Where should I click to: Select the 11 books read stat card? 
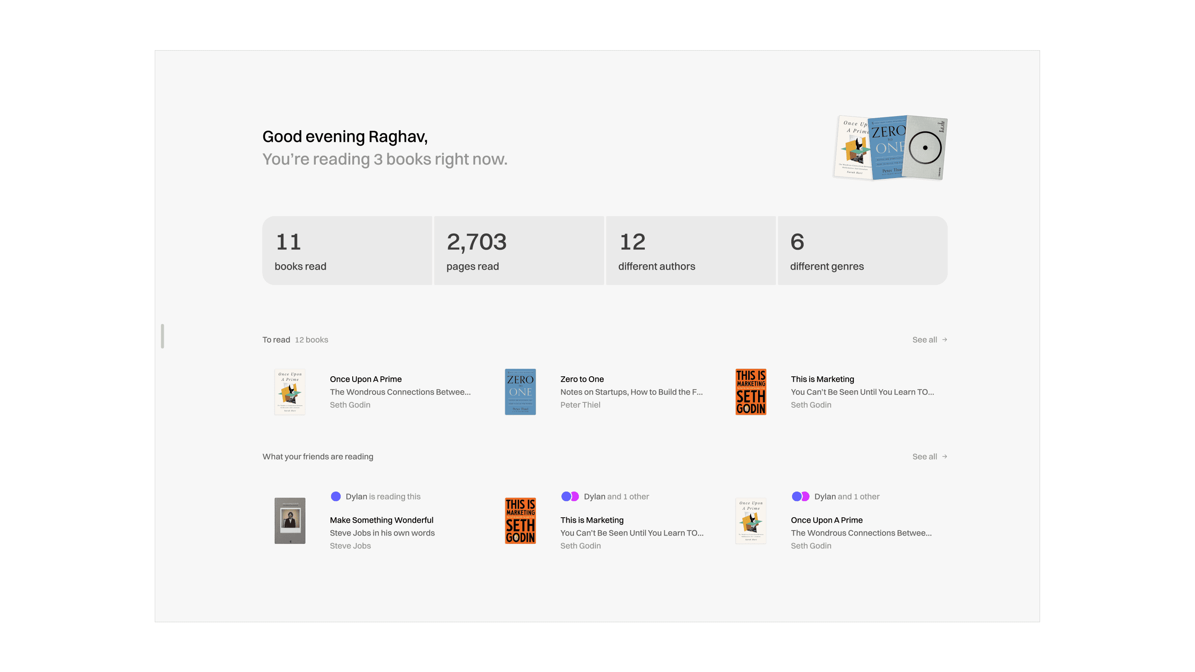point(347,251)
